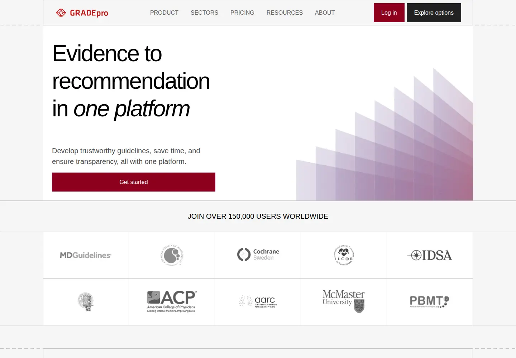Click the ILCOR logo
The image size is (516, 358).
344,255
